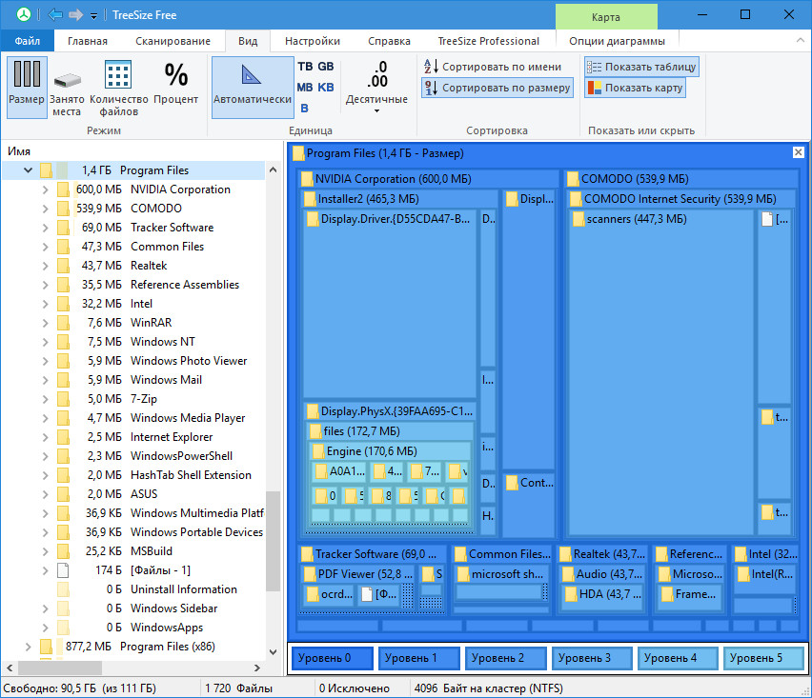Switch to Занято места allocated space mode
812x698 pixels.
[67, 88]
